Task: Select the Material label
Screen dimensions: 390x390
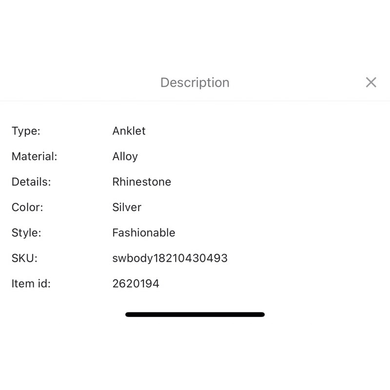Action: coord(34,156)
